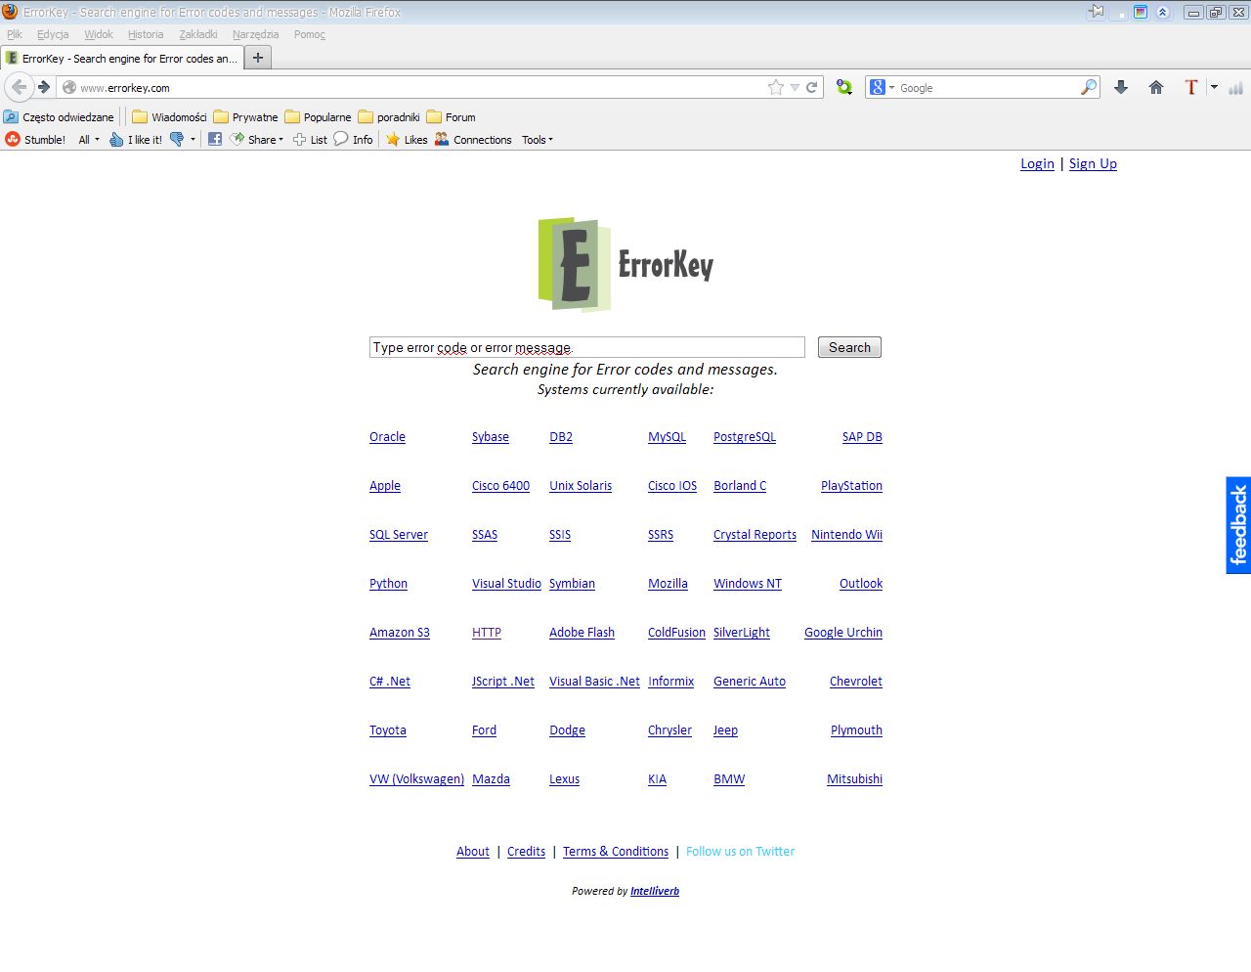
Task: Open the blue feedback side tab
Action: pos(1238,525)
